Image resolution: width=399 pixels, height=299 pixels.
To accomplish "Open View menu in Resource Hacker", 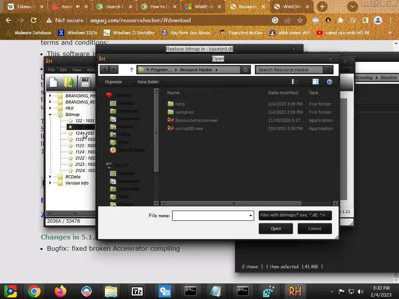I will click(x=77, y=70).
